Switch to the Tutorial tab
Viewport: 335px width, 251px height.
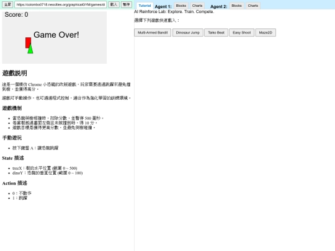[x=145, y=6]
